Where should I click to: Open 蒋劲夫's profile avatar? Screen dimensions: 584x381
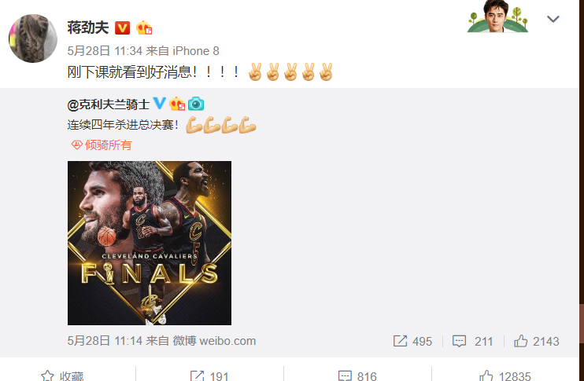click(x=33, y=38)
